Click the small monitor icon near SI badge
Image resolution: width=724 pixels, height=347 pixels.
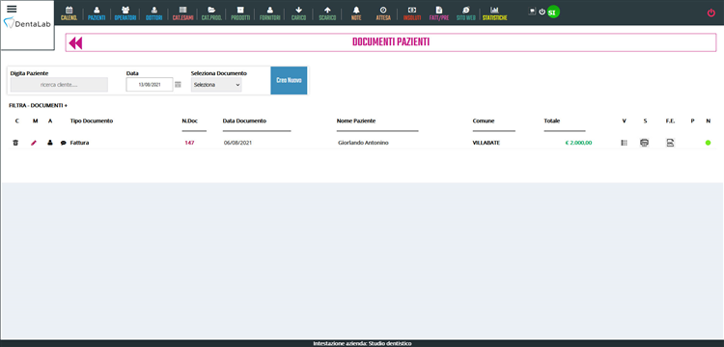pos(532,12)
